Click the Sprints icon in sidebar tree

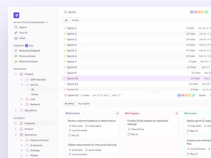pos(27,85)
